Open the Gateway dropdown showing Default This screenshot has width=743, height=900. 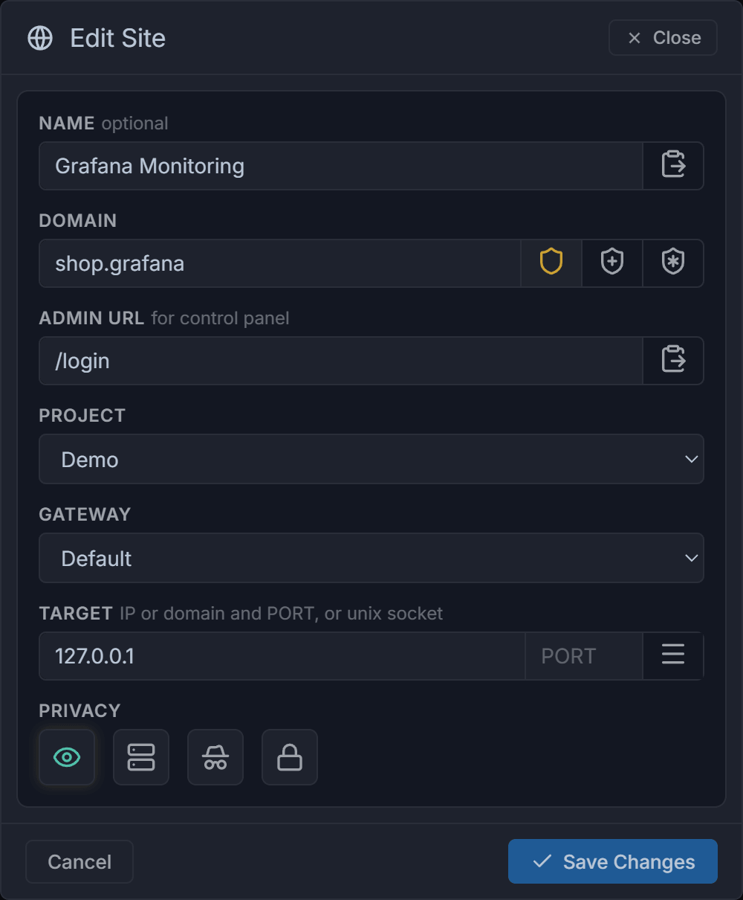click(371, 558)
